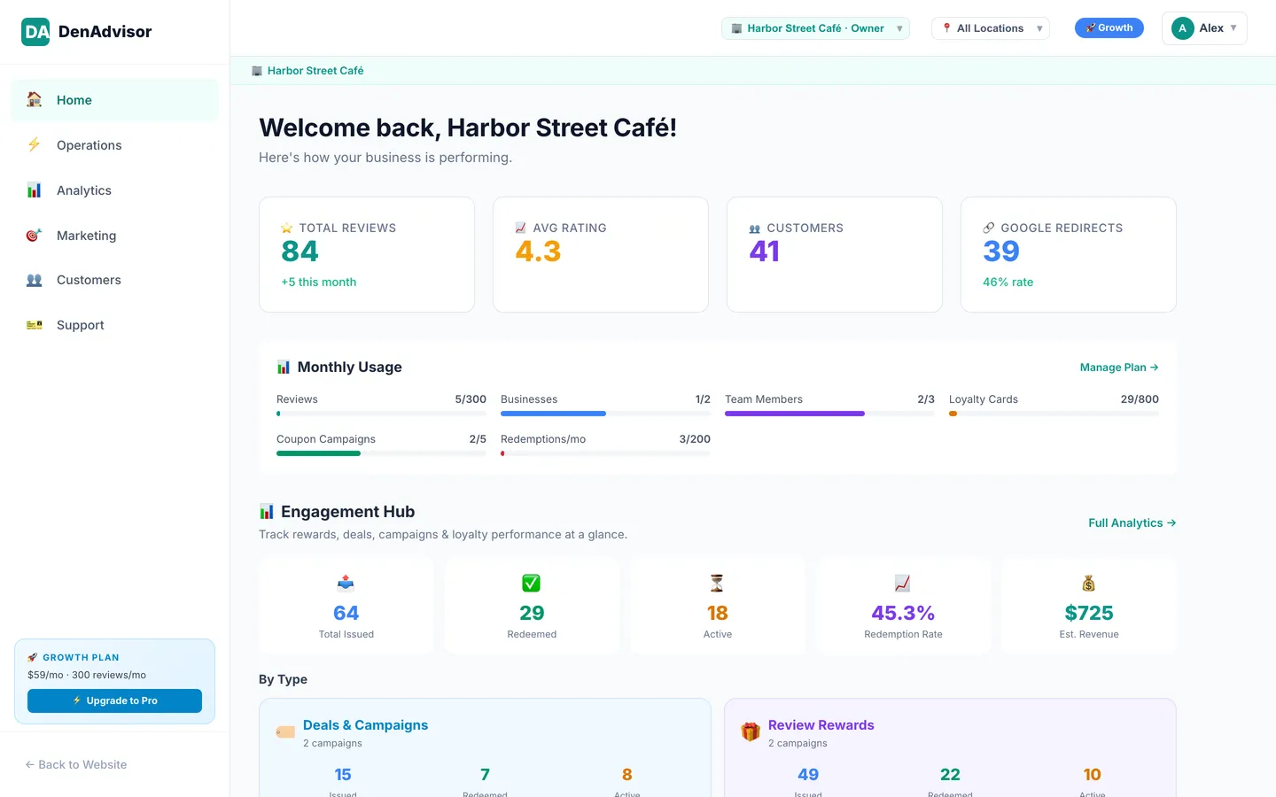
Task: Click the '$59/mo · 300 reviews/mo' text
Action: [x=87, y=675]
